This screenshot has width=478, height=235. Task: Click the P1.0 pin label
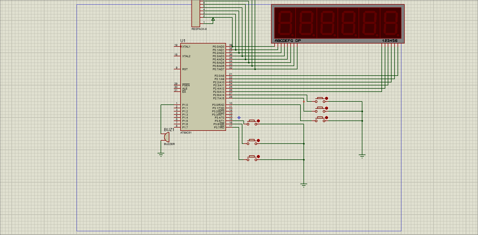185,105
